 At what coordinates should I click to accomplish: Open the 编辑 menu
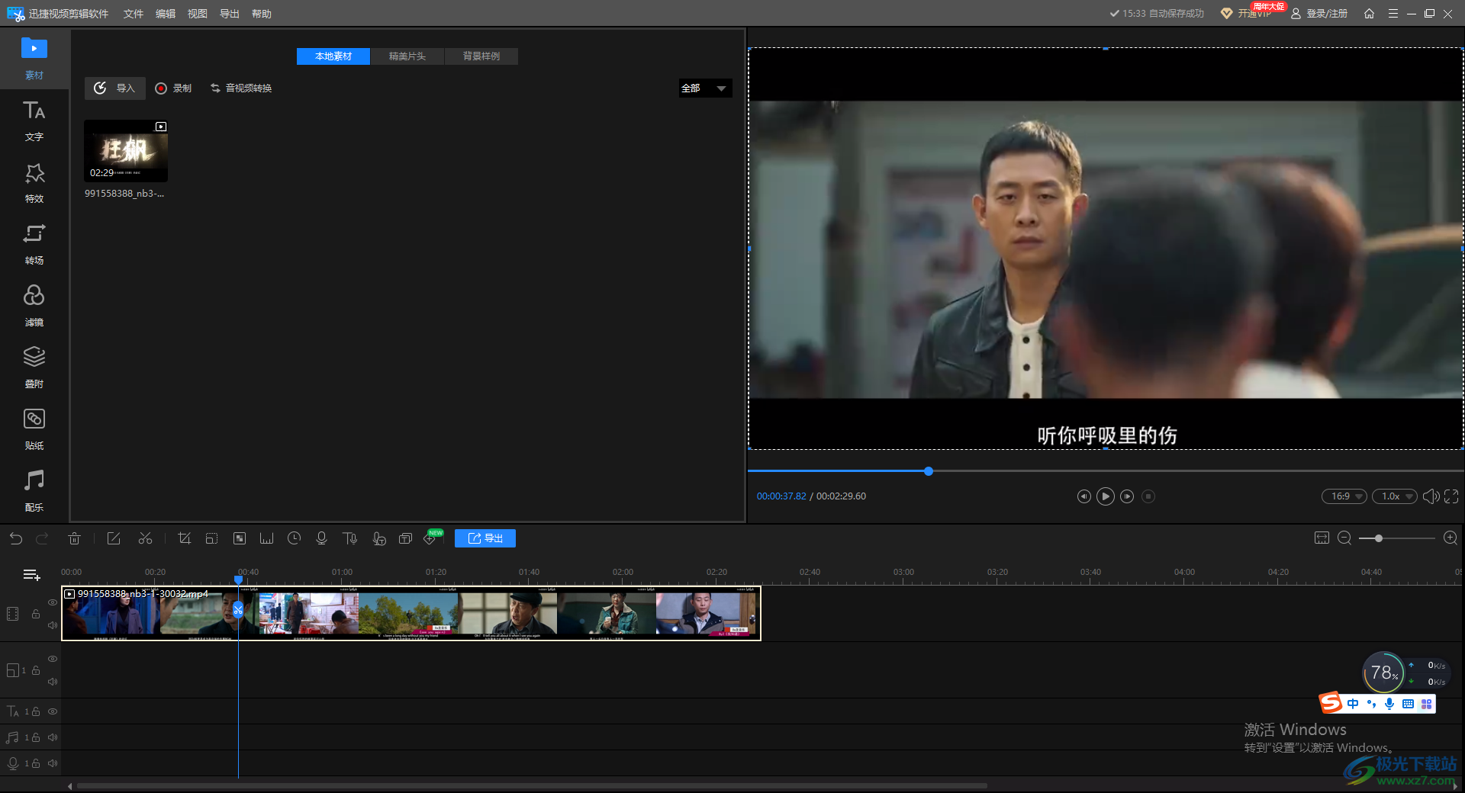[166, 14]
